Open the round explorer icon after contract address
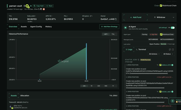 (x=41, y=9)
